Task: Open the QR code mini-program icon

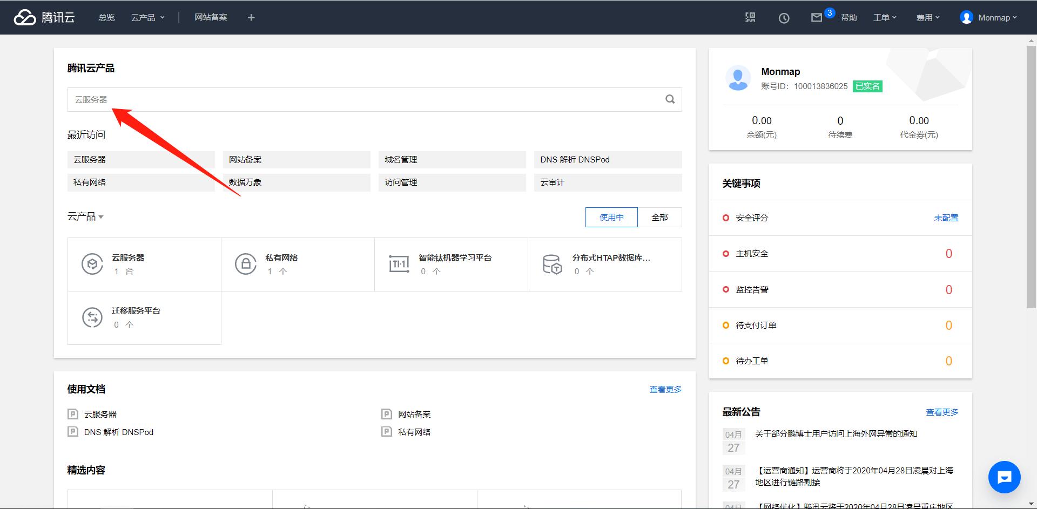Action: coord(750,17)
